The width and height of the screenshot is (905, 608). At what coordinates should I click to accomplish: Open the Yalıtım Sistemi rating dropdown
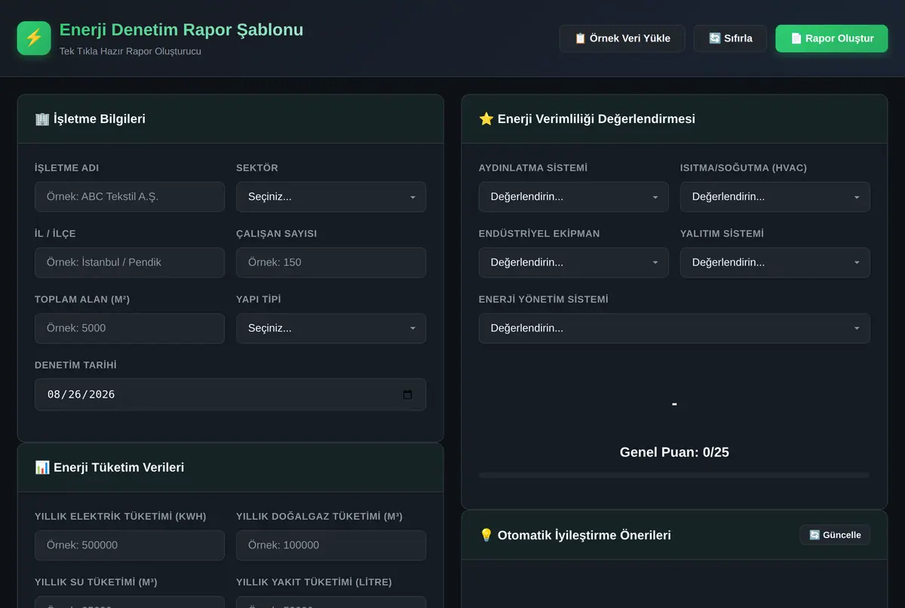pos(775,263)
